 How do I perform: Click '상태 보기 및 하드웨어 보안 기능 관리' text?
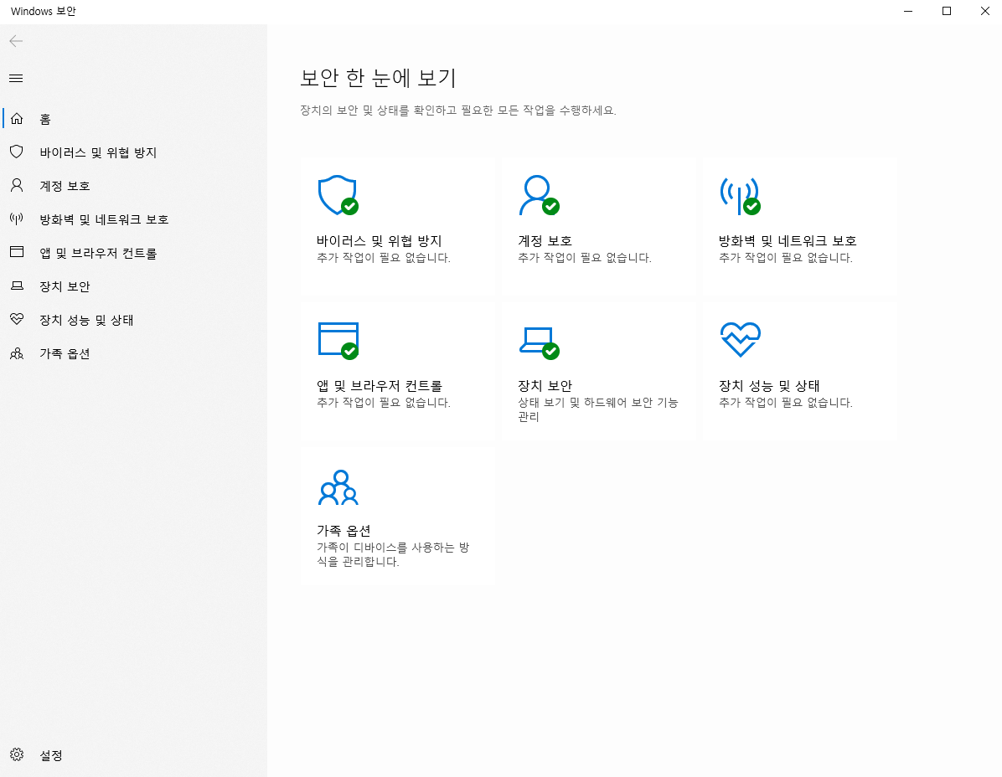pos(597,409)
